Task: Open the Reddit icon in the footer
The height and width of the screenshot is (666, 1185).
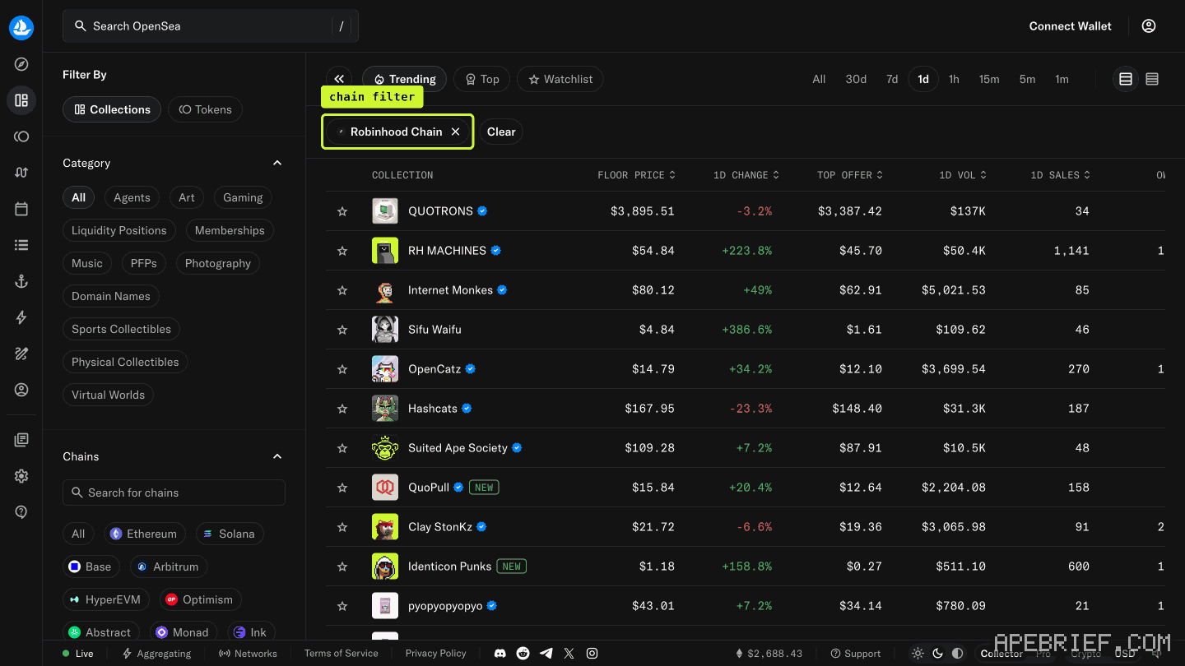Action: click(x=523, y=654)
